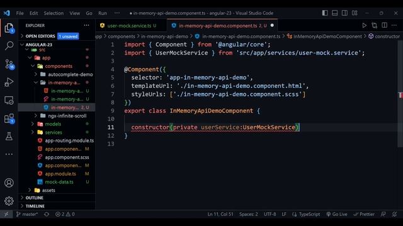
Task: Toggle secondary side bar layout icon
Action: click(x=344, y=13)
